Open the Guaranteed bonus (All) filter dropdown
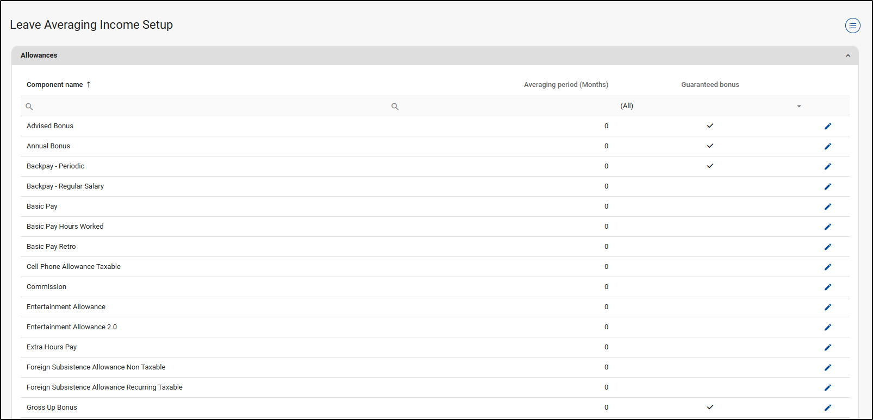This screenshot has width=873, height=420. [799, 106]
